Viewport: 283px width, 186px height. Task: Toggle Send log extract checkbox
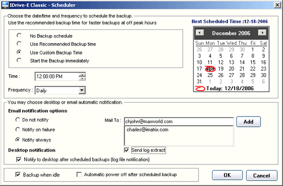pyautogui.click(x=127, y=150)
